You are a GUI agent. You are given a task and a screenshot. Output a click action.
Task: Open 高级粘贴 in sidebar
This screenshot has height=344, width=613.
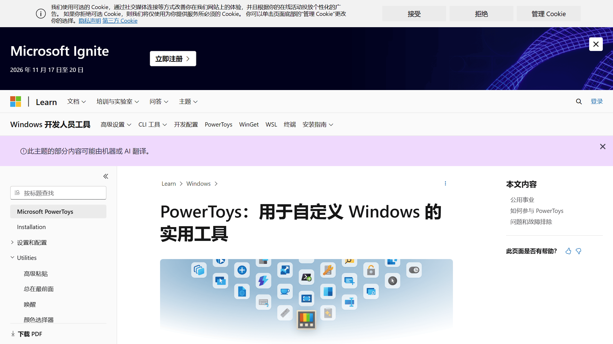pyautogui.click(x=36, y=274)
